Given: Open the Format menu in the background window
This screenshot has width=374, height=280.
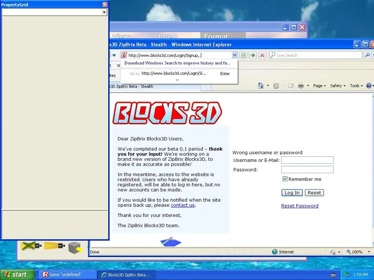Looking at the screenshot, I should pyautogui.click(x=216, y=36).
